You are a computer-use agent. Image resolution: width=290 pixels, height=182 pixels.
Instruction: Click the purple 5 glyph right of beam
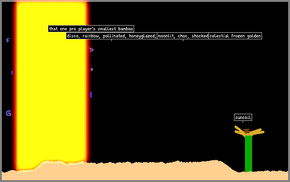pos(91,50)
